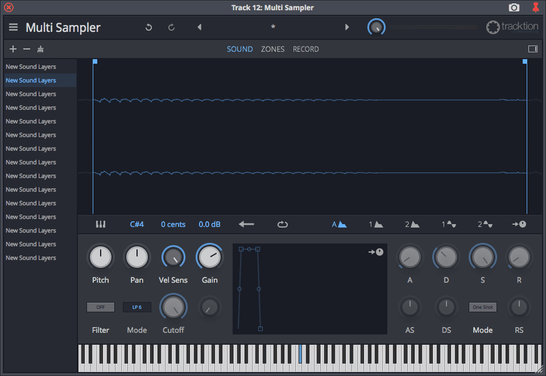Enable looping via the loop icon
Screen dimensions: 546x376
click(x=283, y=224)
